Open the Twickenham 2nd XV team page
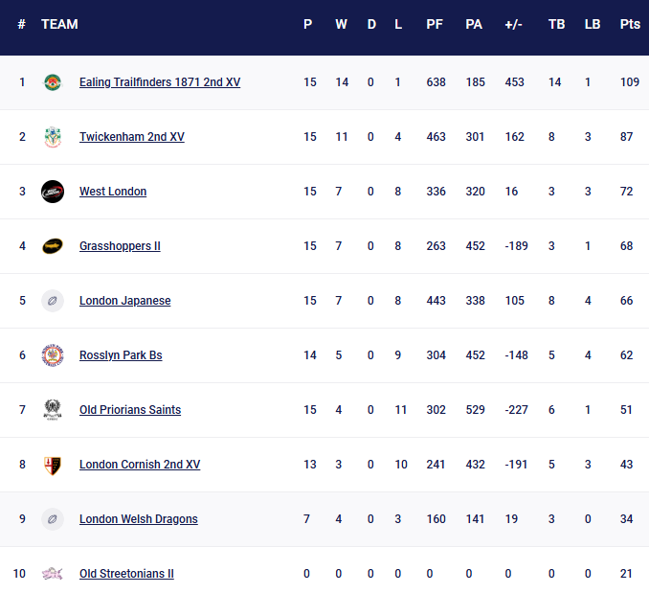This screenshot has height=593, width=649. (132, 137)
